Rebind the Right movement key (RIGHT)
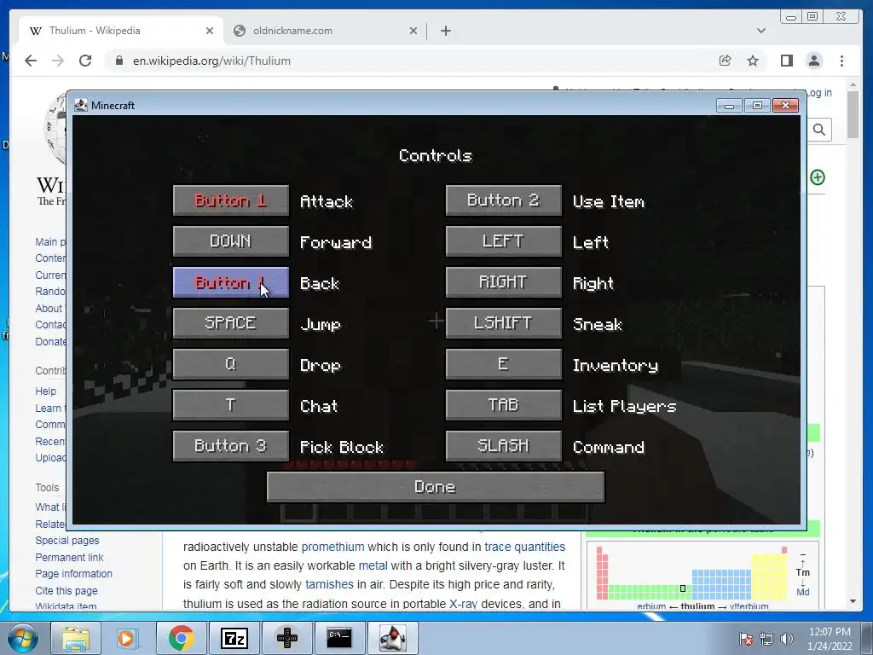This screenshot has height=655, width=873. tap(503, 282)
